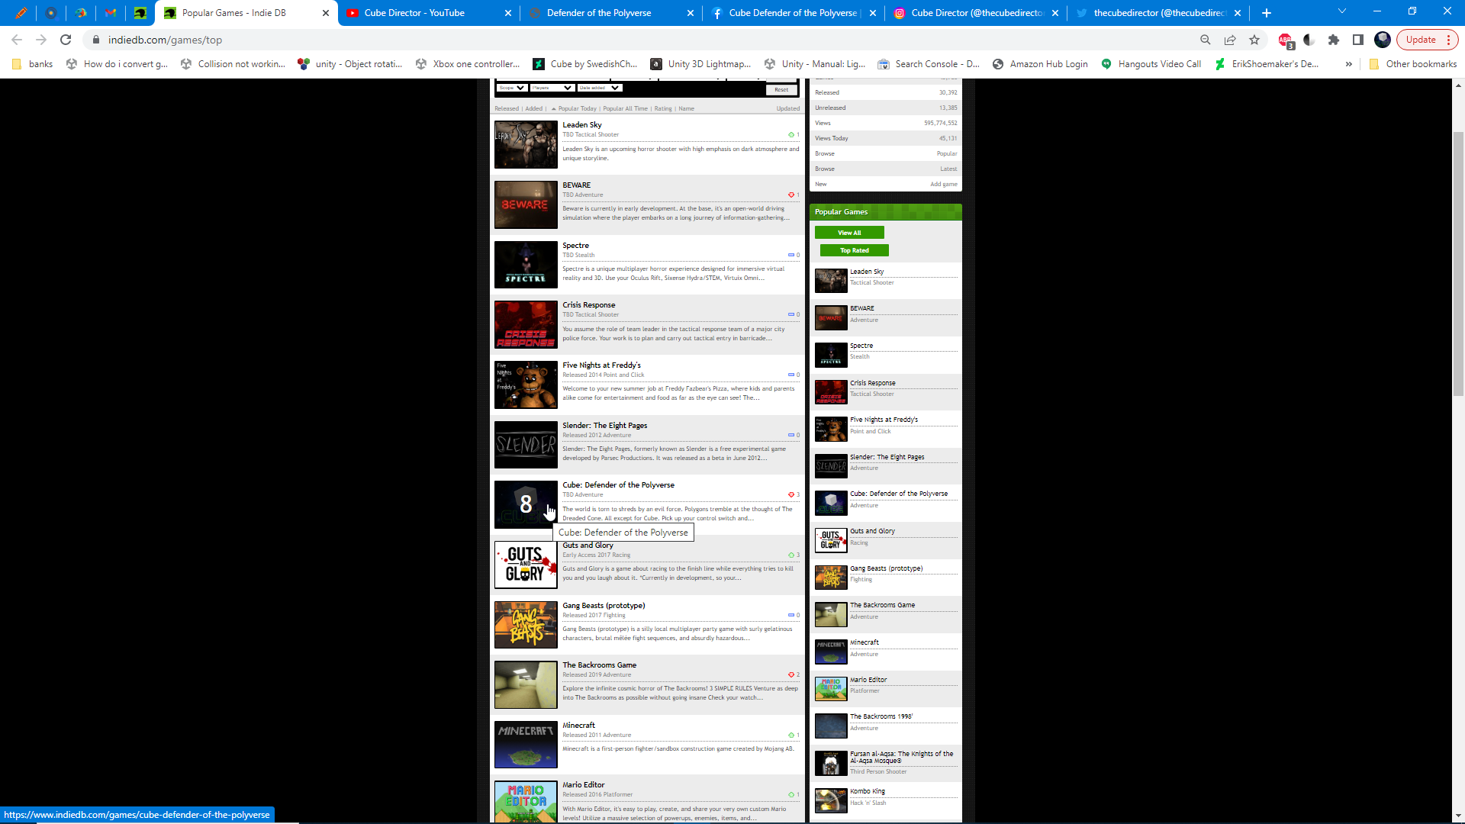Expand the tab search chevron in title bar
The height and width of the screenshot is (824, 1465).
tap(1342, 11)
